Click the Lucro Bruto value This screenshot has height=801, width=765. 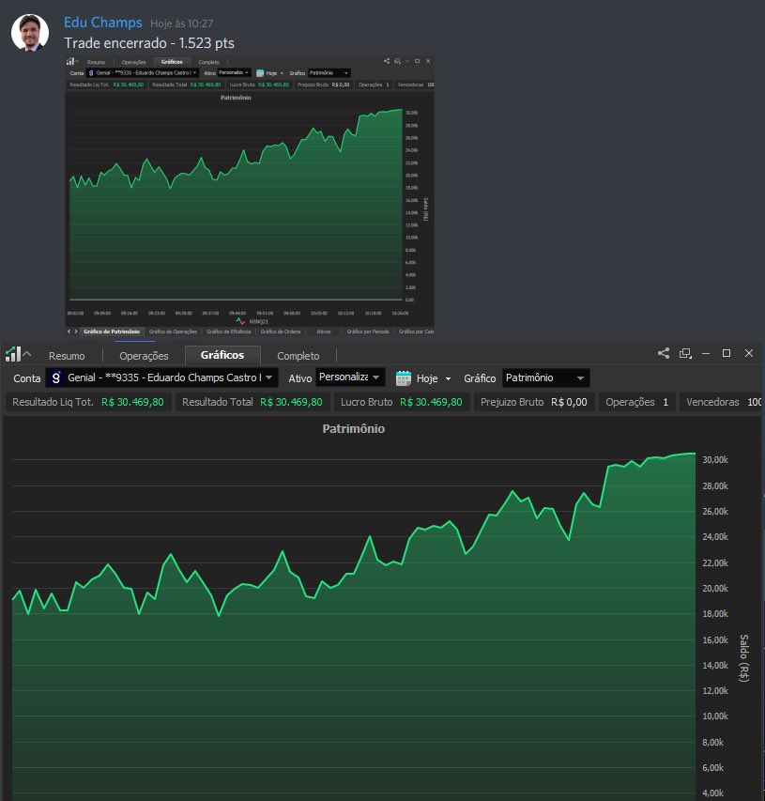click(431, 402)
